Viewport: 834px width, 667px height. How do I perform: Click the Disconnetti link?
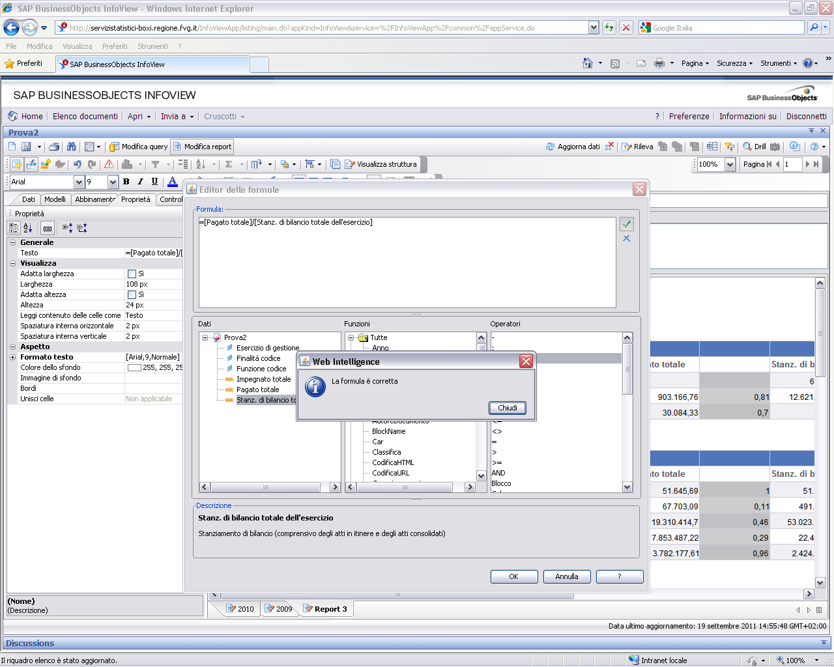click(x=806, y=117)
